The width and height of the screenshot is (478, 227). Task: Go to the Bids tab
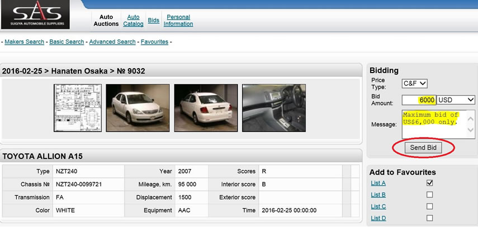tap(153, 21)
